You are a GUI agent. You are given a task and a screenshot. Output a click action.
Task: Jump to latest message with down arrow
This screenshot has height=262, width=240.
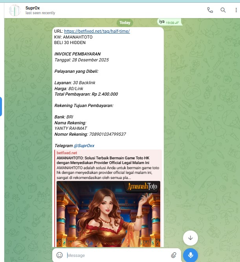(x=191, y=238)
